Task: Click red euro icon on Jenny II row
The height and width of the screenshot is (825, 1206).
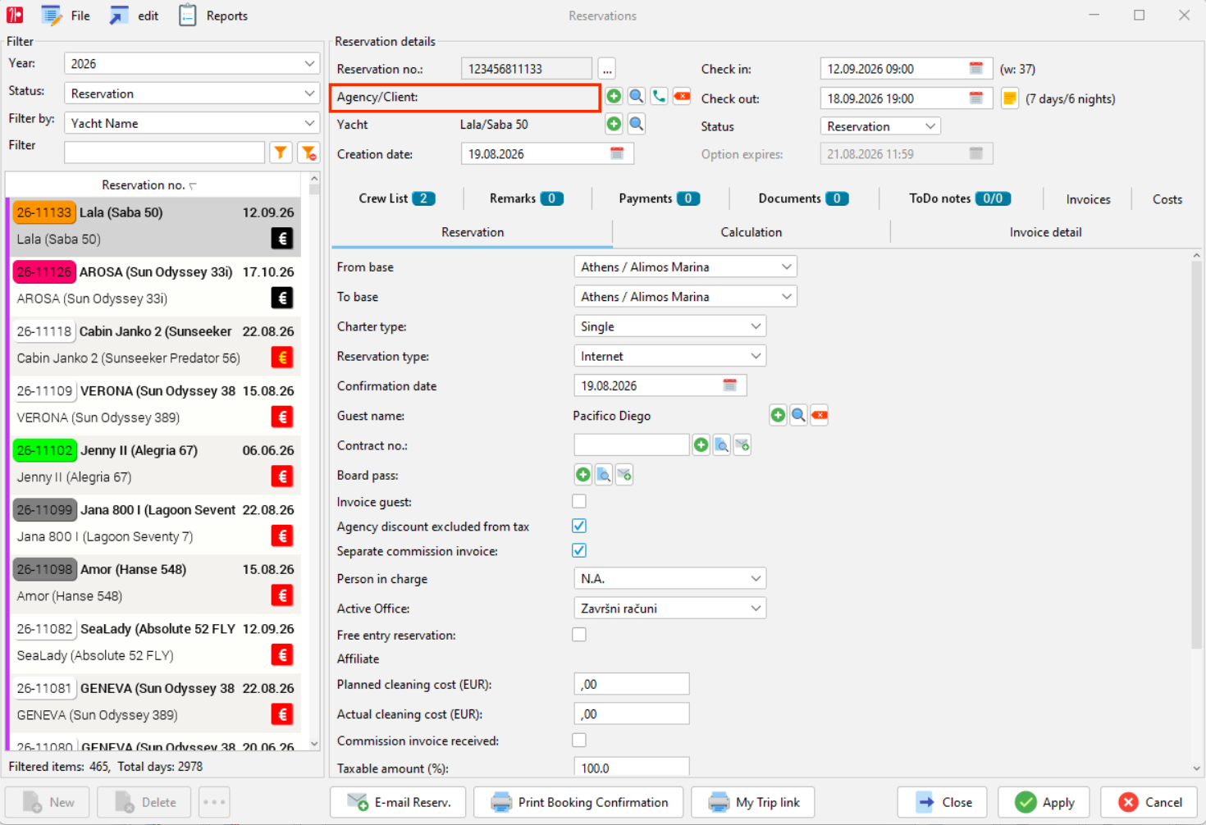Action: point(282,476)
